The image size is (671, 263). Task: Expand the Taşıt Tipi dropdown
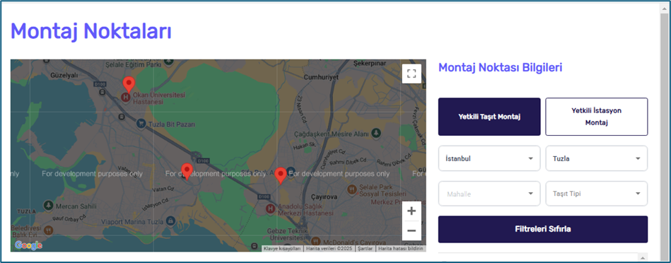coord(597,194)
